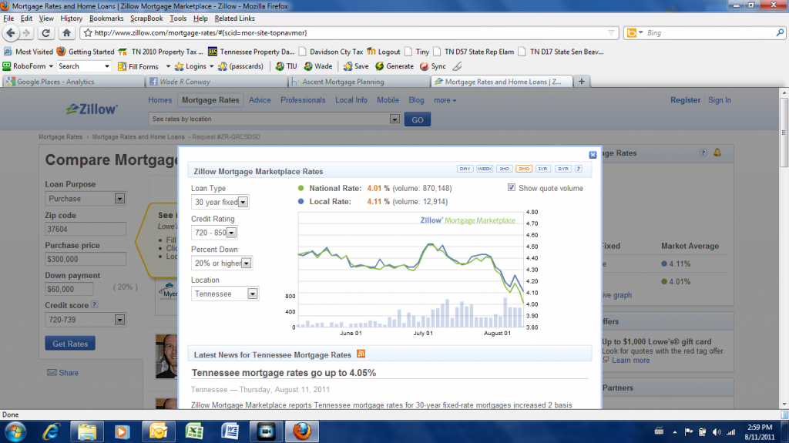
Task: Bookmark this page with the star icon
Action: point(88,32)
